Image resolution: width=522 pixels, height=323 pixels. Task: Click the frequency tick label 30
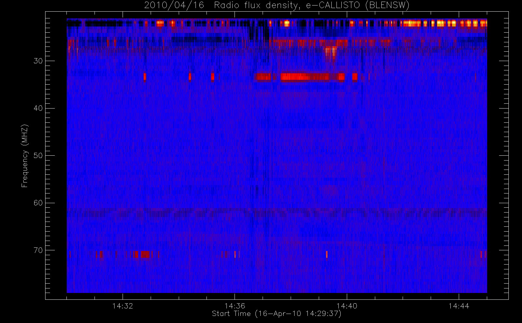coord(38,61)
